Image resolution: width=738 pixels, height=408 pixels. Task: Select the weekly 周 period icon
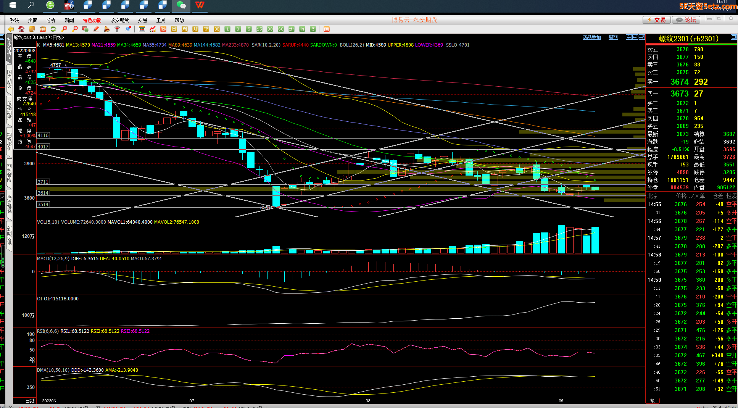point(185,29)
